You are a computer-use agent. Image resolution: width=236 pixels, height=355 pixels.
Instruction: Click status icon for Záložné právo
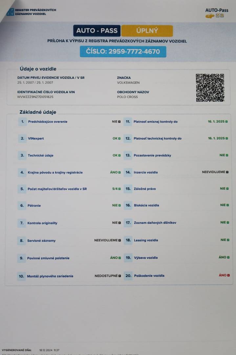click(x=227, y=189)
